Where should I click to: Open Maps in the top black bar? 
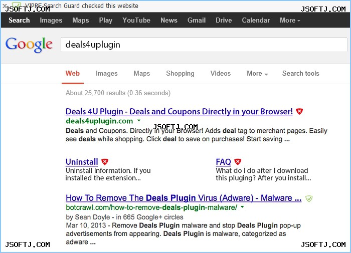point(81,20)
